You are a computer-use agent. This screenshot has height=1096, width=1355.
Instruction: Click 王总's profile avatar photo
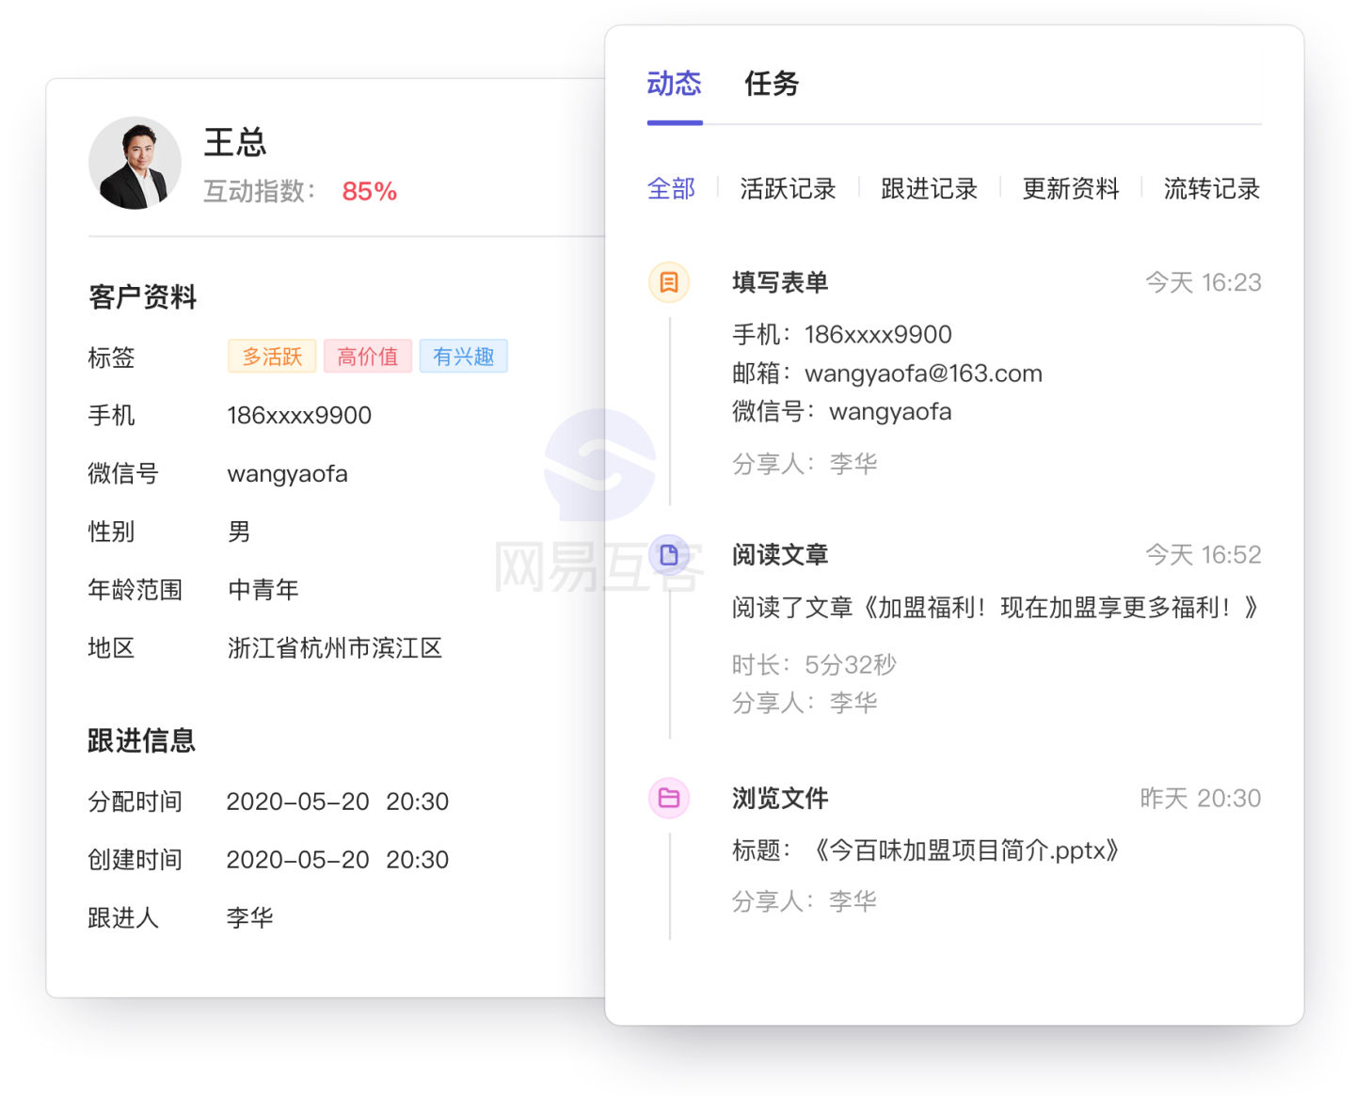[135, 163]
